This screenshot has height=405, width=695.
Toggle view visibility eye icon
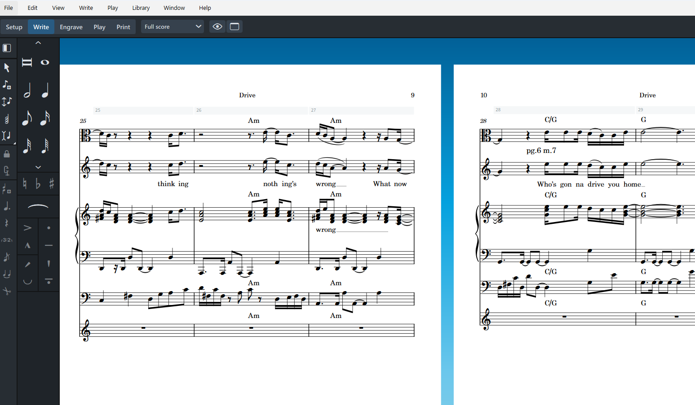[x=217, y=26]
